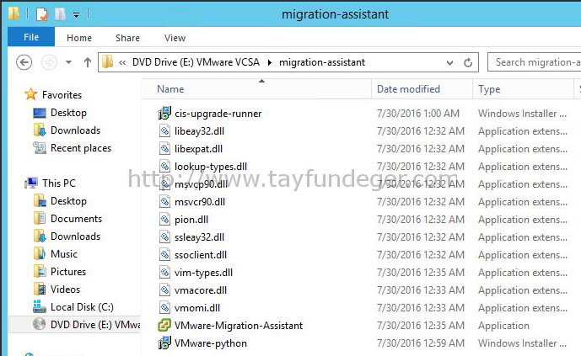Click the 7/30/2016 12:59 AM date cell

tap(421, 343)
